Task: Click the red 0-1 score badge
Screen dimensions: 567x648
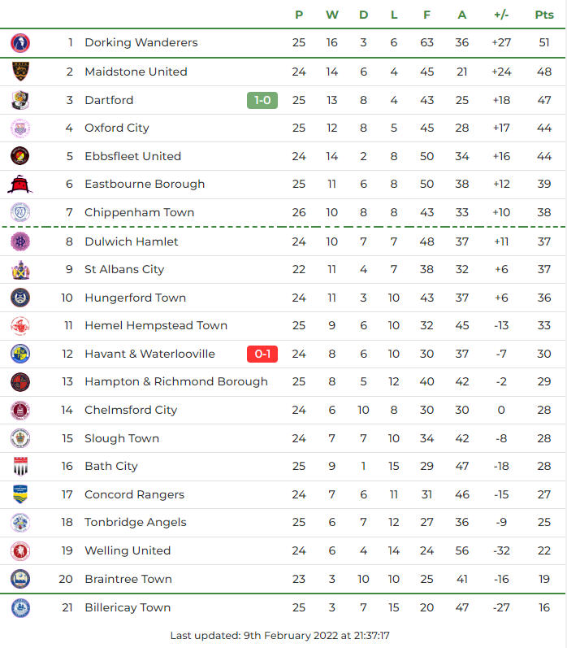Action: click(x=262, y=354)
